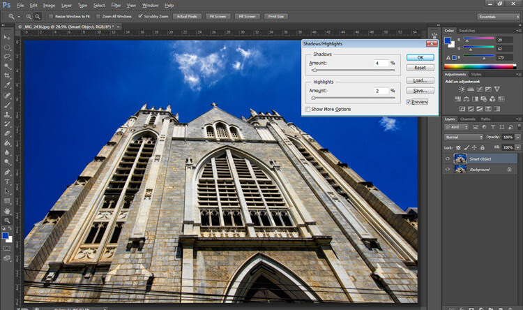
Task: Select the Eyedropper tool
Action: 7,85
